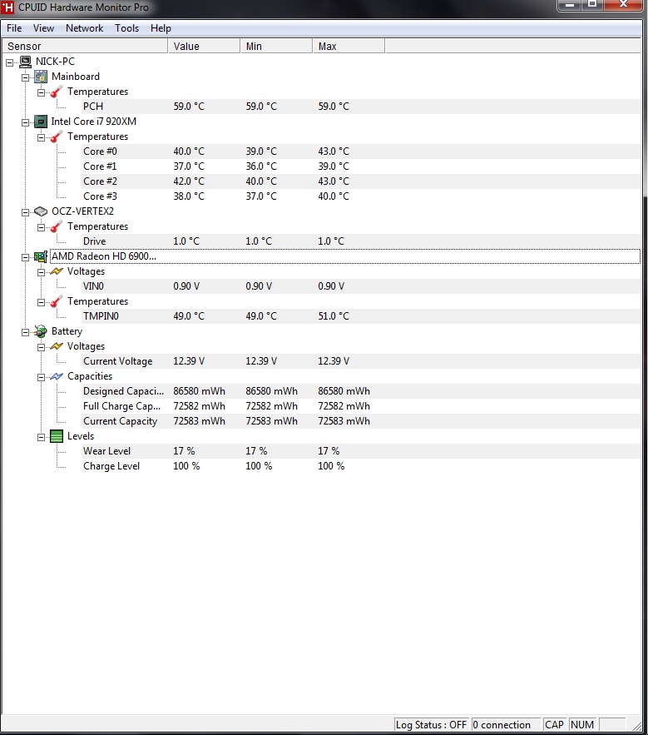
Task: Click the Intel Core i7 920XM processor icon
Action: (x=41, y=122)
